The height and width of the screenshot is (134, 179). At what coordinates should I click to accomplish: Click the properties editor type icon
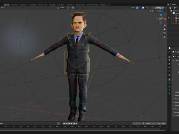click(x=170, y=48)
